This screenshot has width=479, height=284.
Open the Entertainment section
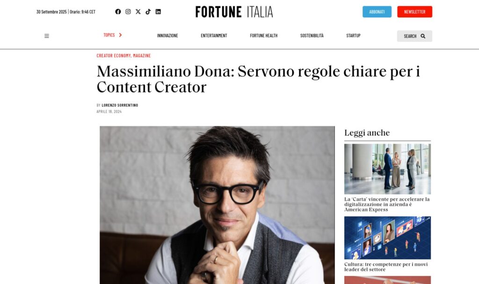tap(214, 36)
